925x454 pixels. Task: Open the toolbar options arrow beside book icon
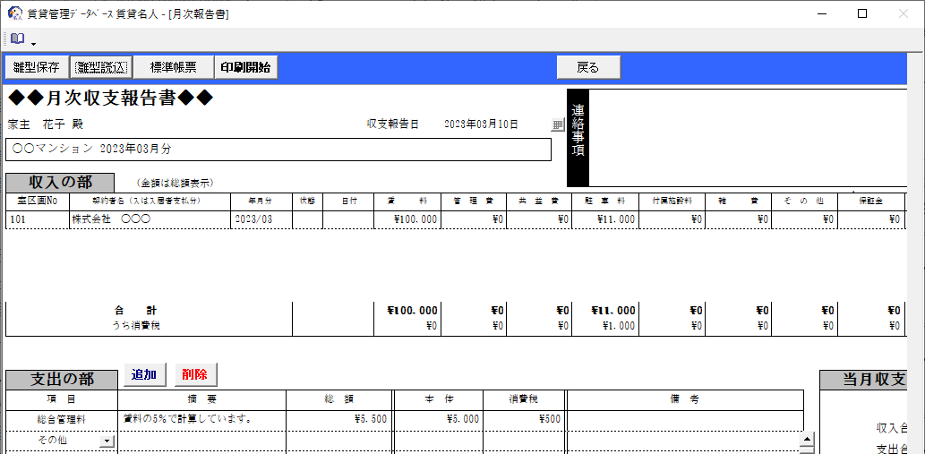[33, 43]
